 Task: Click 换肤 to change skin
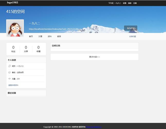(x=130, y=3)
